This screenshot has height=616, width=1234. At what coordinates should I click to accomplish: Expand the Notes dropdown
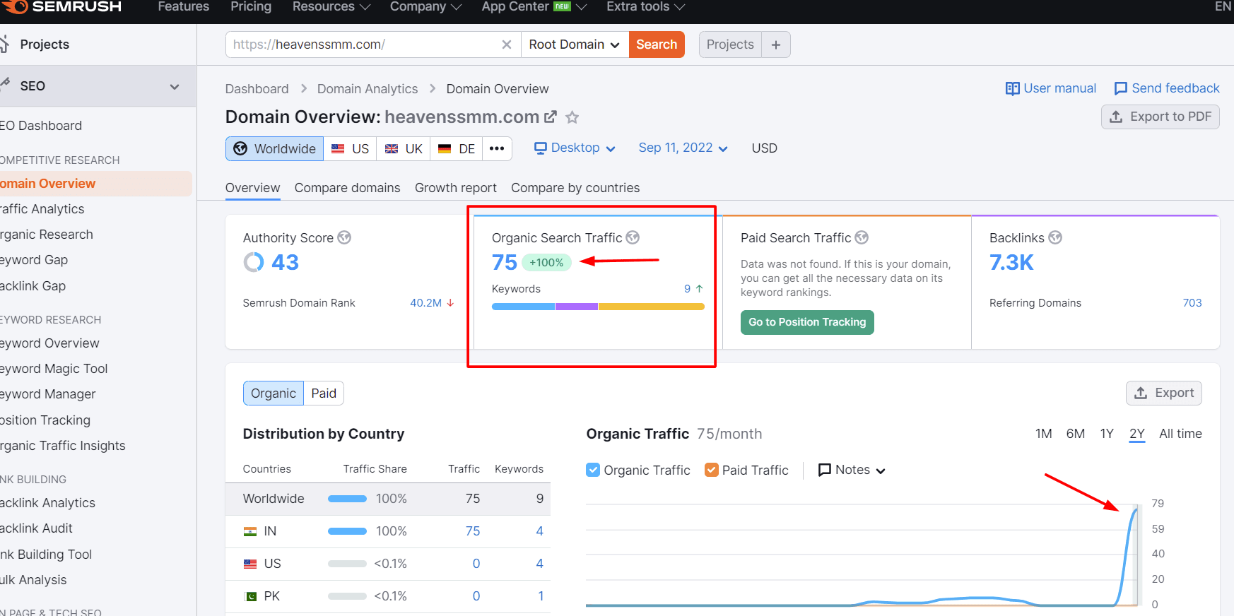coord(852,470)
